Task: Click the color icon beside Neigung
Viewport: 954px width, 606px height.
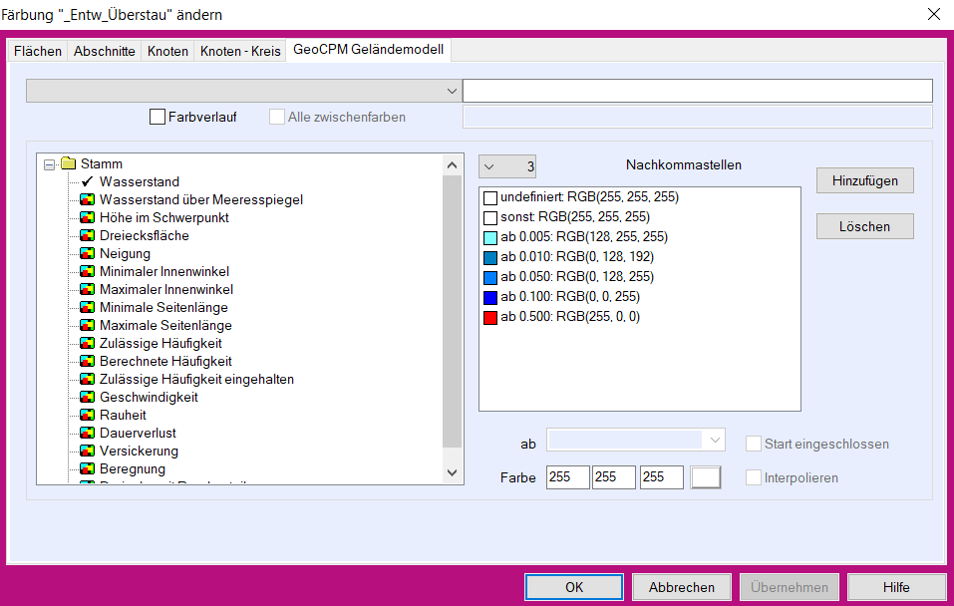Action: (88, 254)
